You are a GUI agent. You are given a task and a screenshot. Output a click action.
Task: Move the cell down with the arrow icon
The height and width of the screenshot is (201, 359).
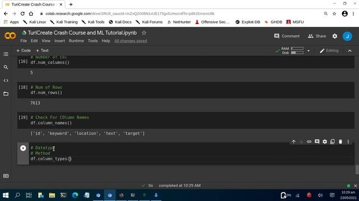301,142
